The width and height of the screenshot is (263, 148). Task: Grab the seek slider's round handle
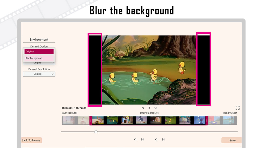(96, 132)
